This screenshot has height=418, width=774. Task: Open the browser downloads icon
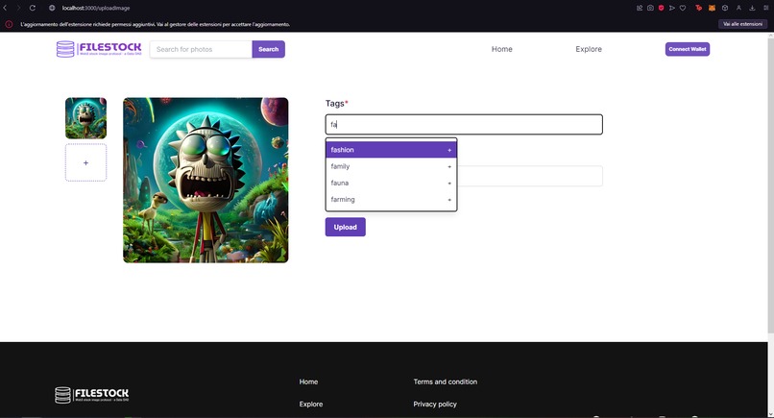pyautogui.click(x=752, y=8)
